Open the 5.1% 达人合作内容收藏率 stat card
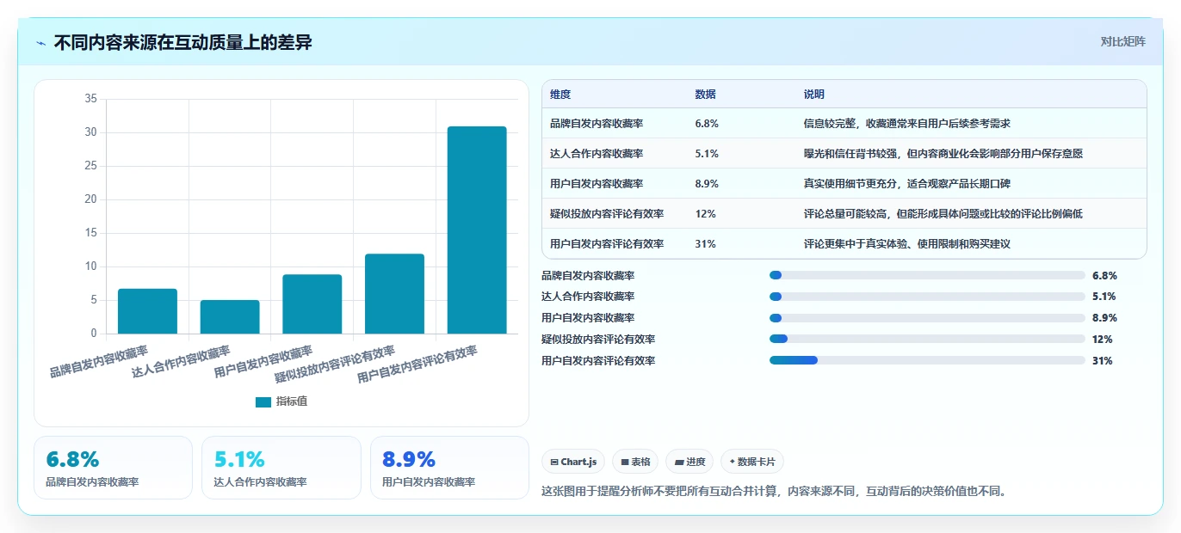Image resolution: width=1181 pixels, height=533 pixels. tap(281, 468)
